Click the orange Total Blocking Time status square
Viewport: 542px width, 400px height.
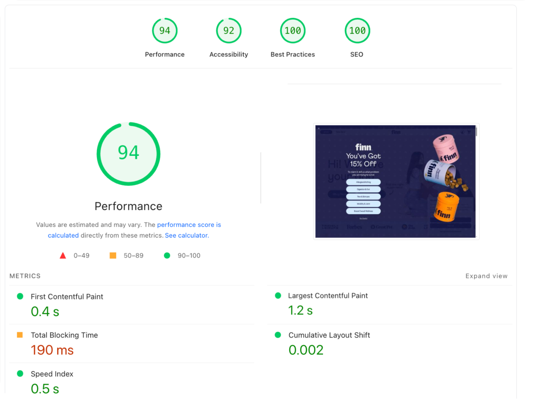(20, 335)
